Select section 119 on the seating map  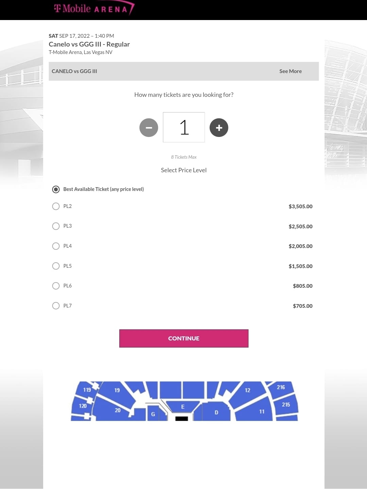[x=87, y=390]
